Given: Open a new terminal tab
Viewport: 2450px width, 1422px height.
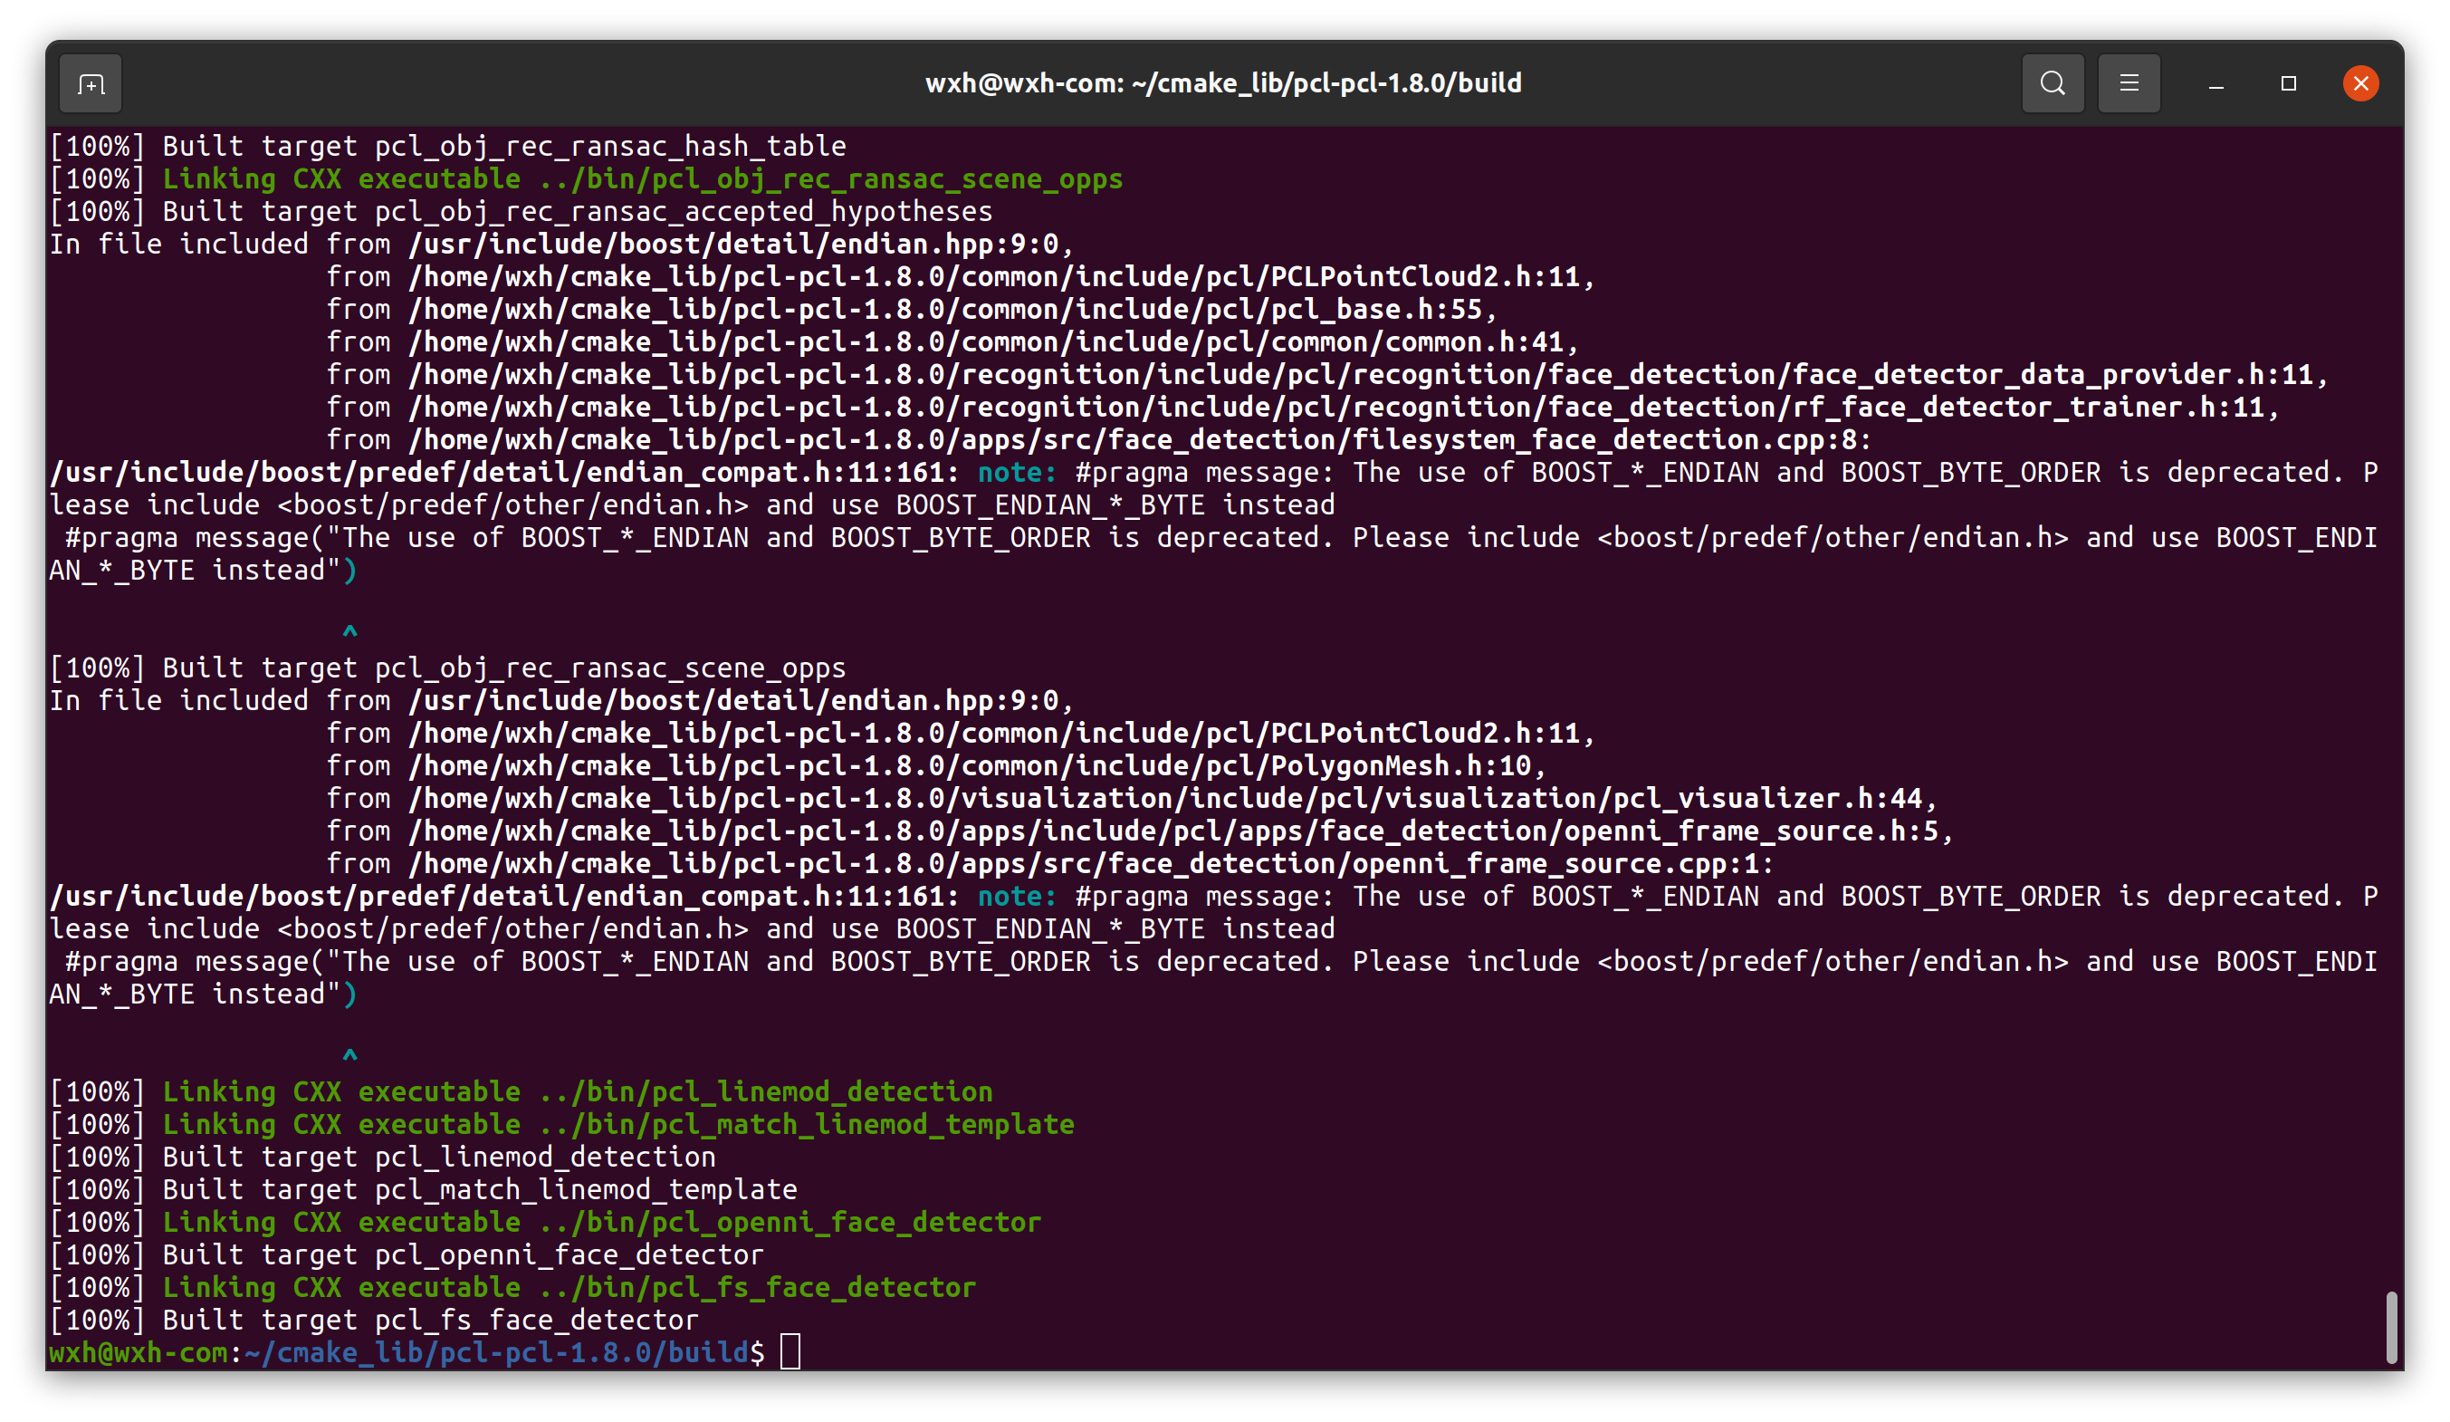Looking at the screenshot, I should coord(90,82).
